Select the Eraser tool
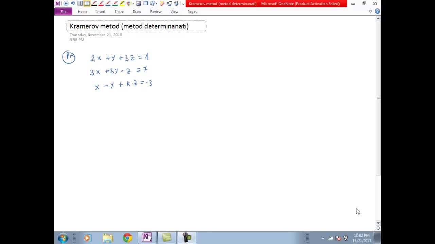This screenshot has width=435, height=244. (x=162, y=3)
